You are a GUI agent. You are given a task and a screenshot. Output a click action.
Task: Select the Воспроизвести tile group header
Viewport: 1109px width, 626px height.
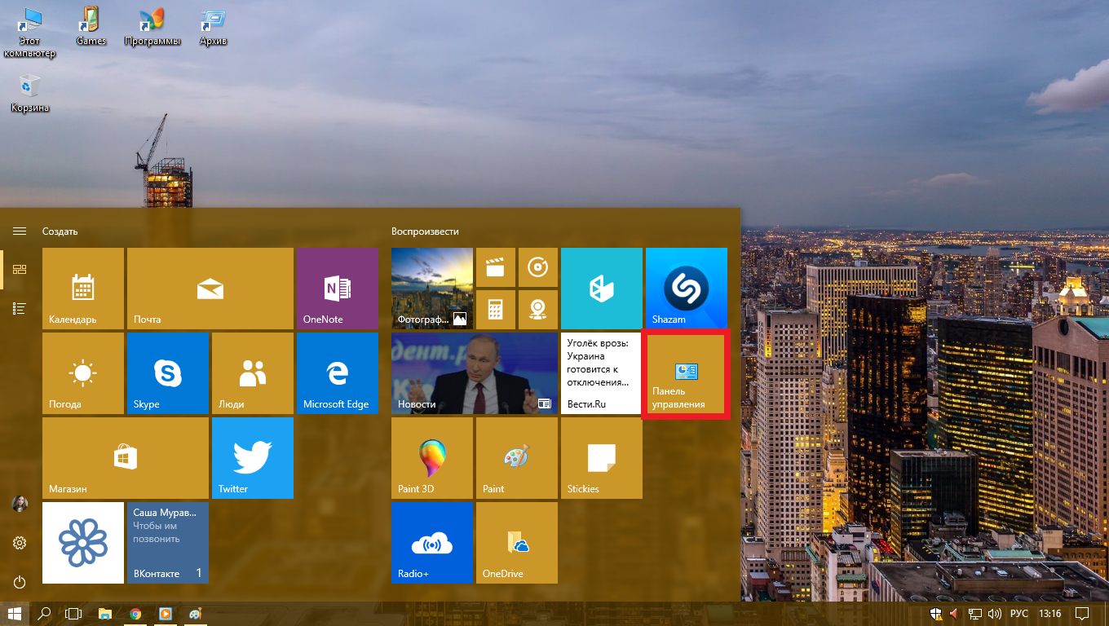pyautogui.click(x=425, y=231)
